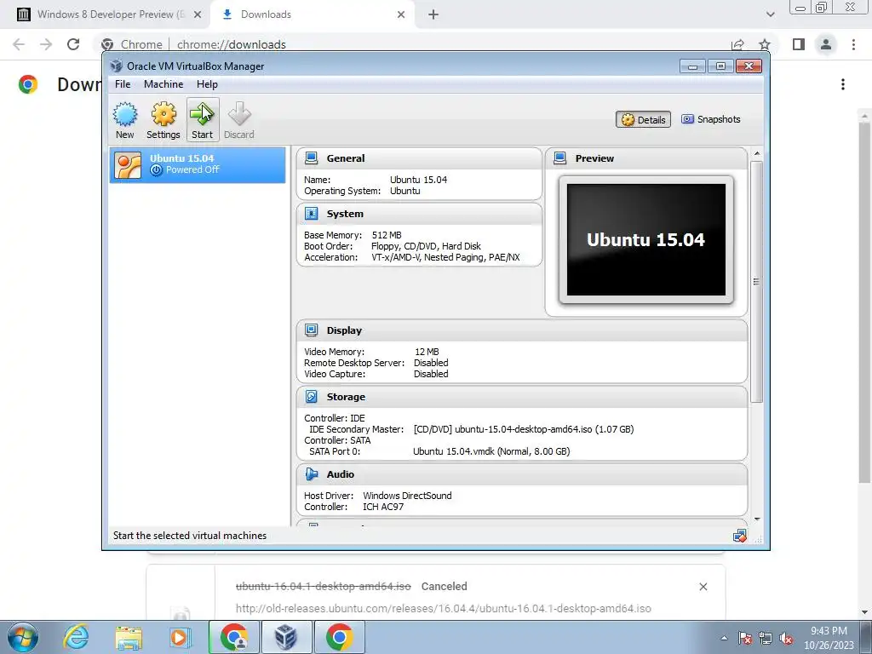Click the VirtualBox cube icon in title bar

click(x=116, y=66)
